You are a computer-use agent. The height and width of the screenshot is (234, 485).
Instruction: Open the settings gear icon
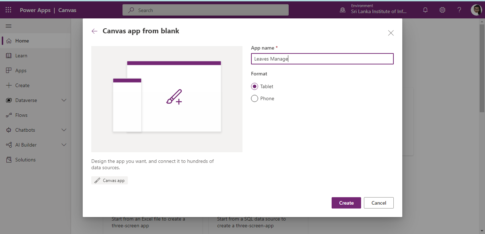[x=442, y=10]
